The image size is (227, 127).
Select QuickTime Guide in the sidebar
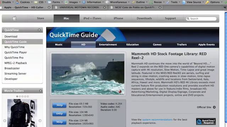coord(22,42)
